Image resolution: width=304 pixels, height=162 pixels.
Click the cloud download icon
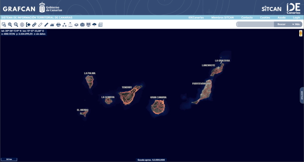point(94,25)
